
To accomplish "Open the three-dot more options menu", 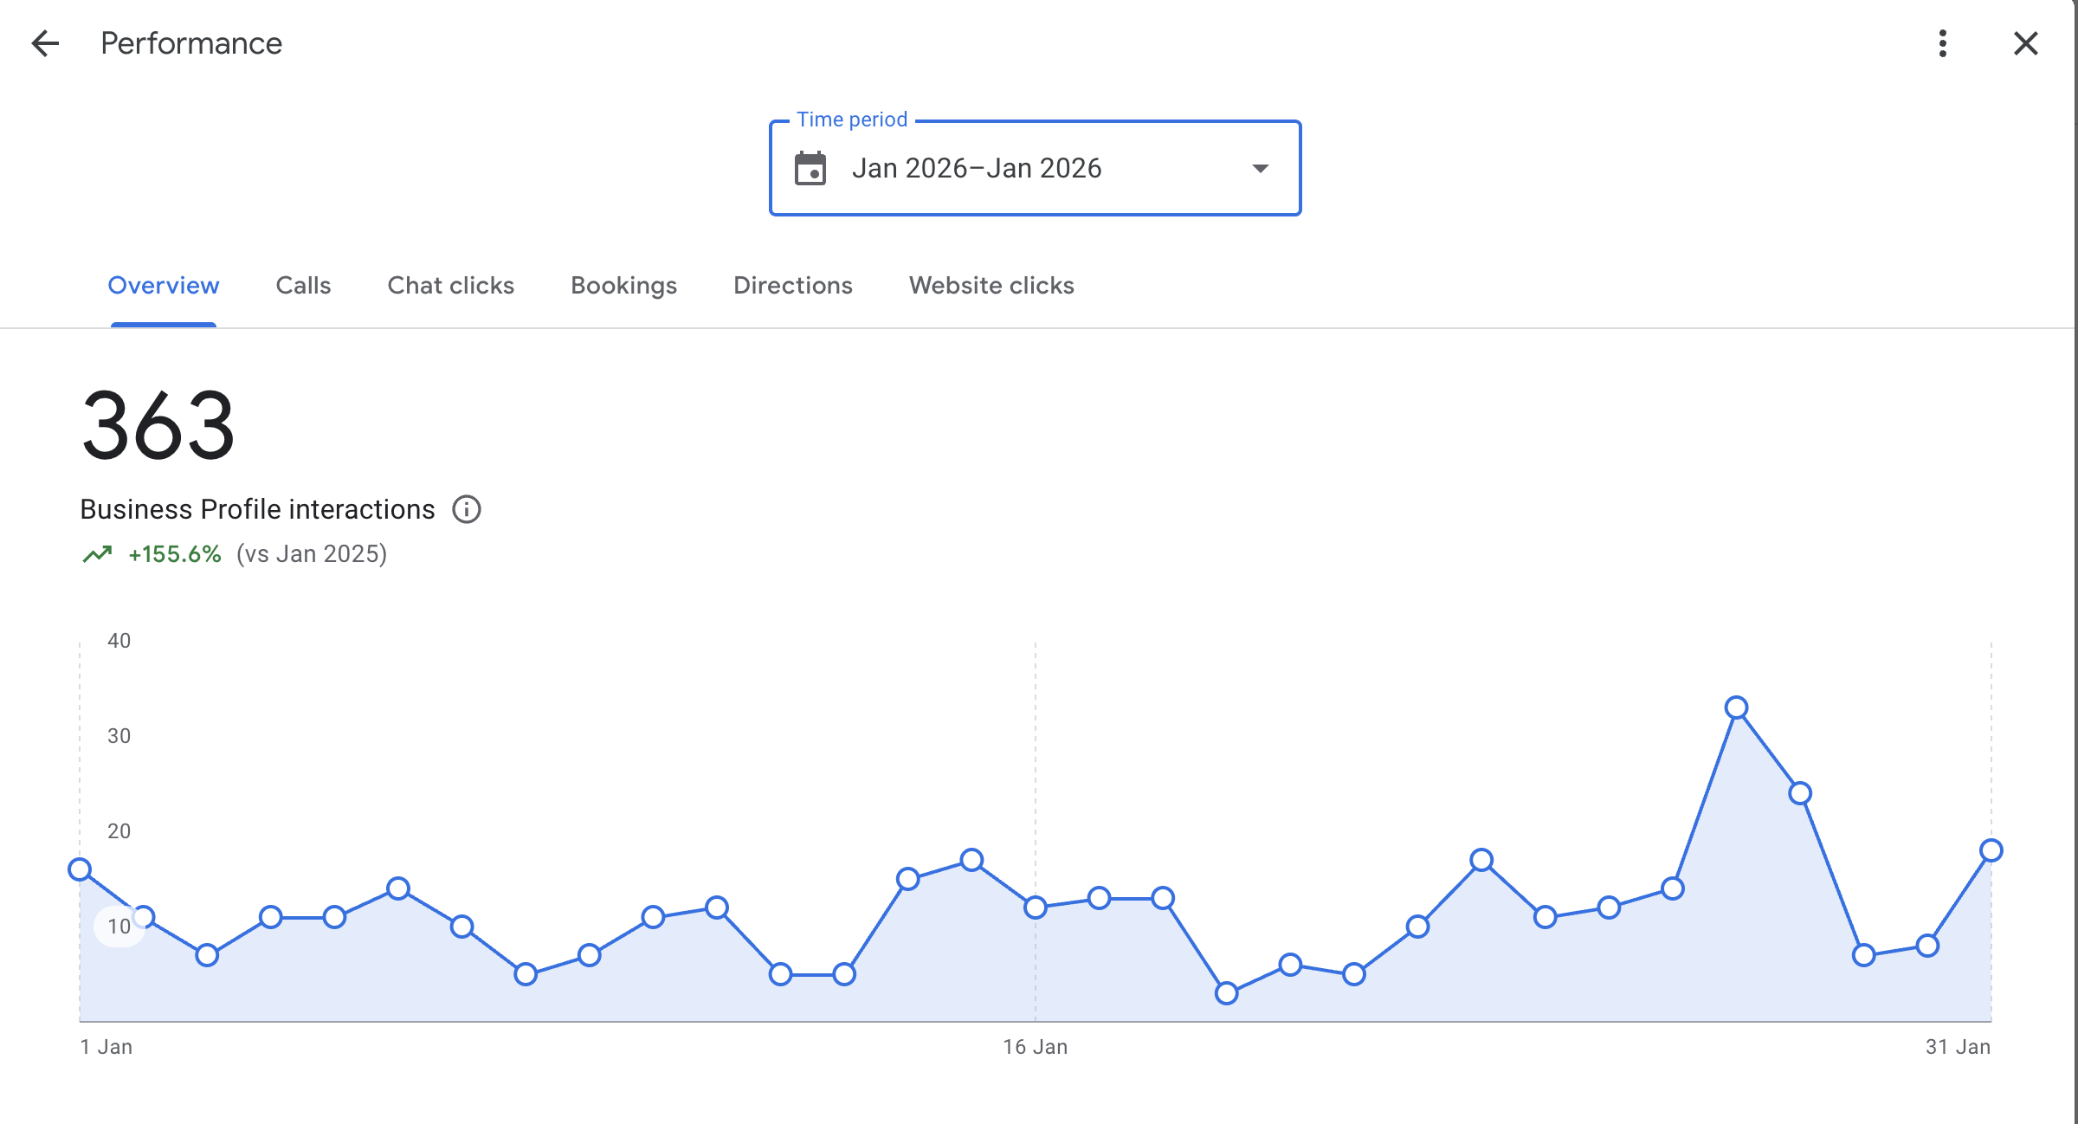I will coord(1942,43).
